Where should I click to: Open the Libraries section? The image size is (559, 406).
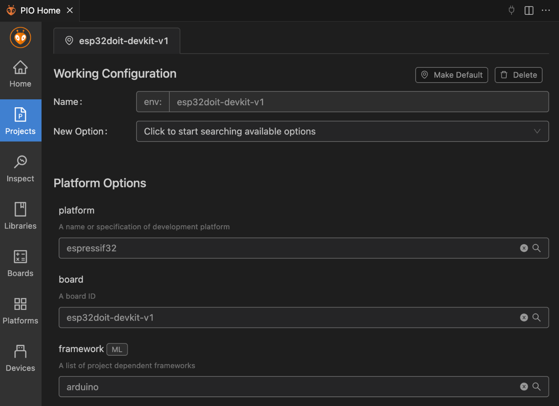20,216
